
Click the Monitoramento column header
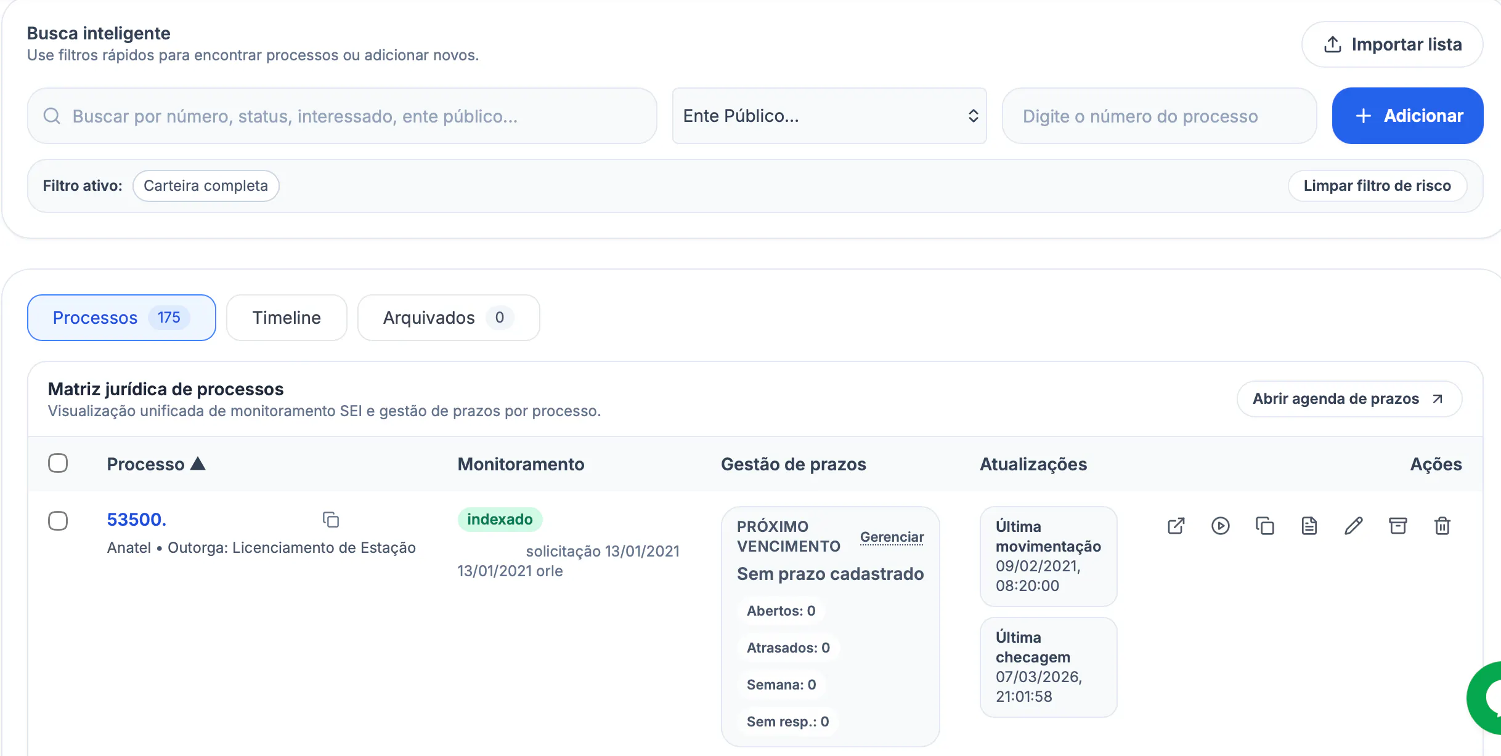pos(521,464)
